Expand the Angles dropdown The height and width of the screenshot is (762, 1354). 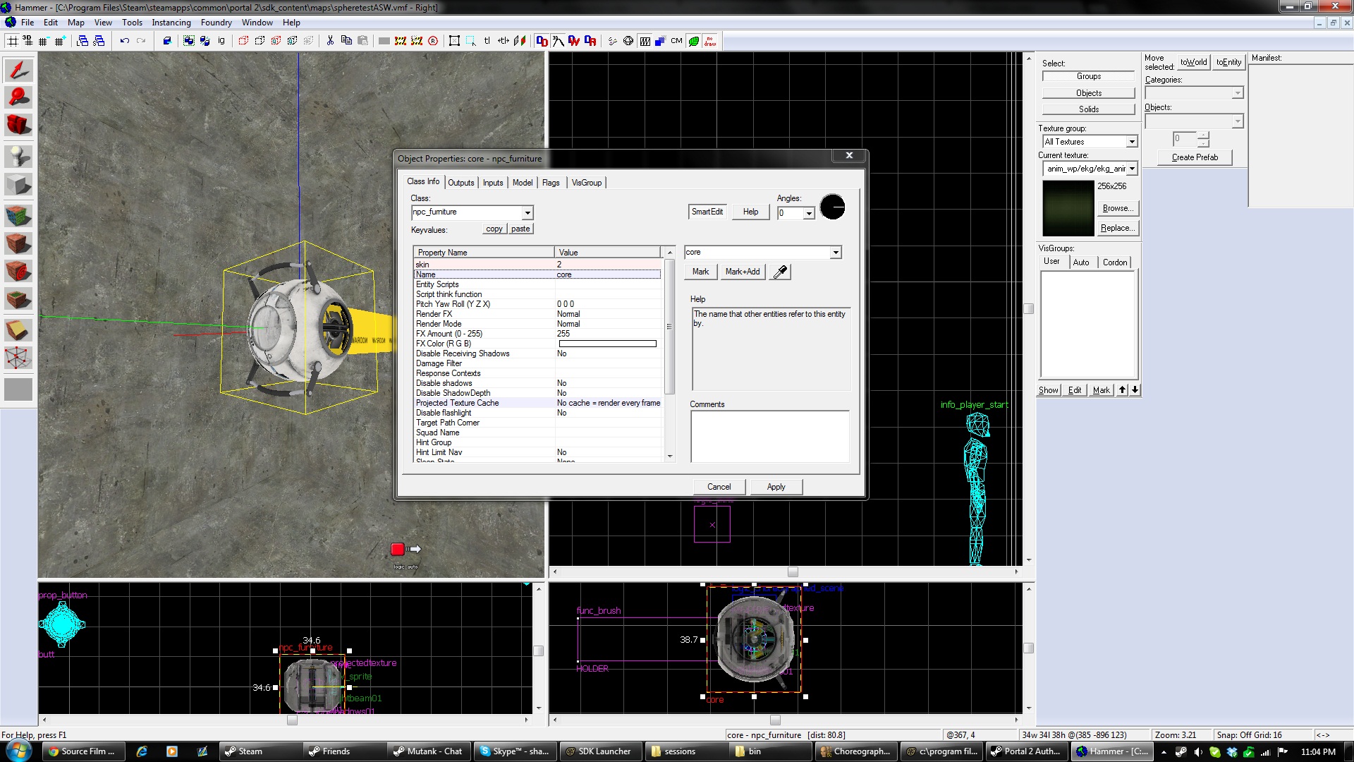pyautogui.click(x=809, y=214)
